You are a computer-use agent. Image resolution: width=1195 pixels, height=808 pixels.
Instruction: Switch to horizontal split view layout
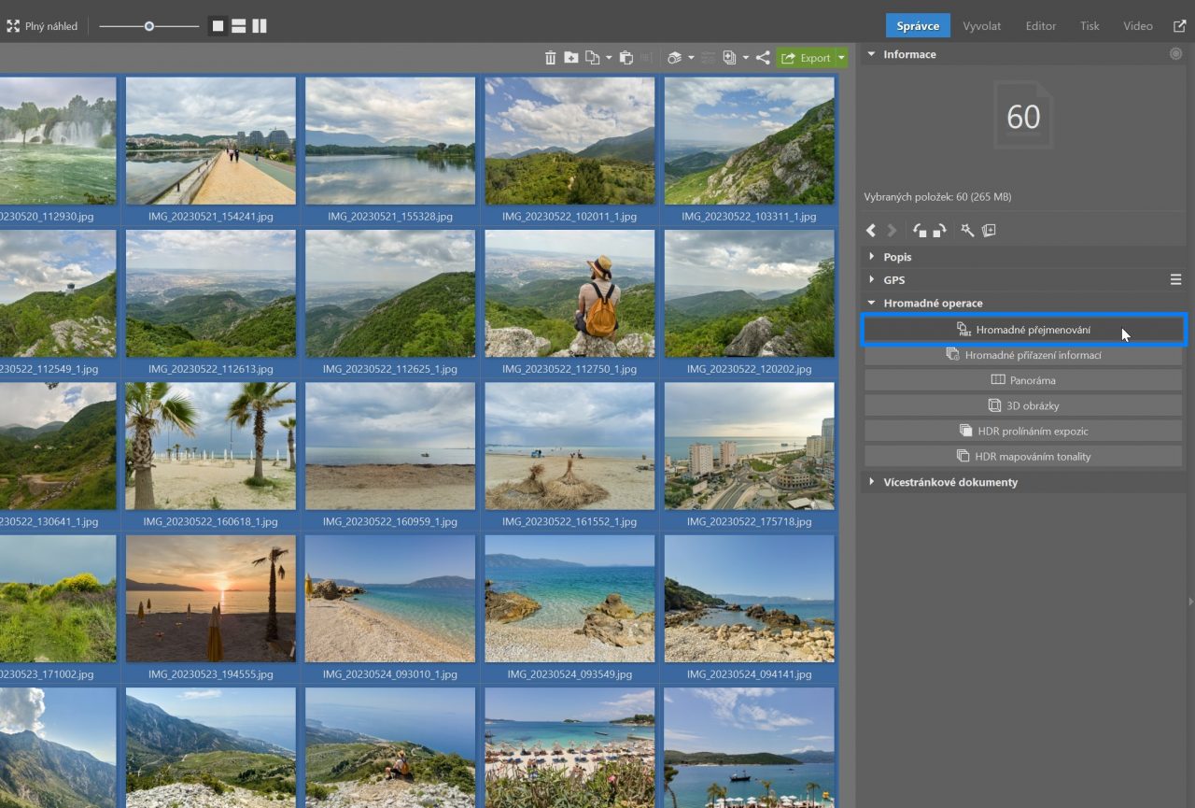coord(238,26)
